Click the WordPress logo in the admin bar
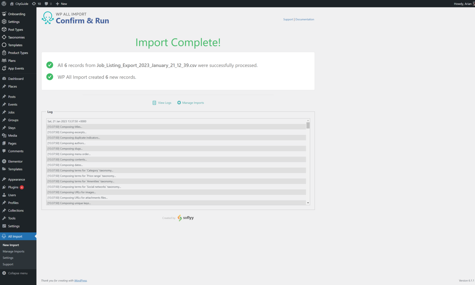475x285 pixels. point(3,4)
